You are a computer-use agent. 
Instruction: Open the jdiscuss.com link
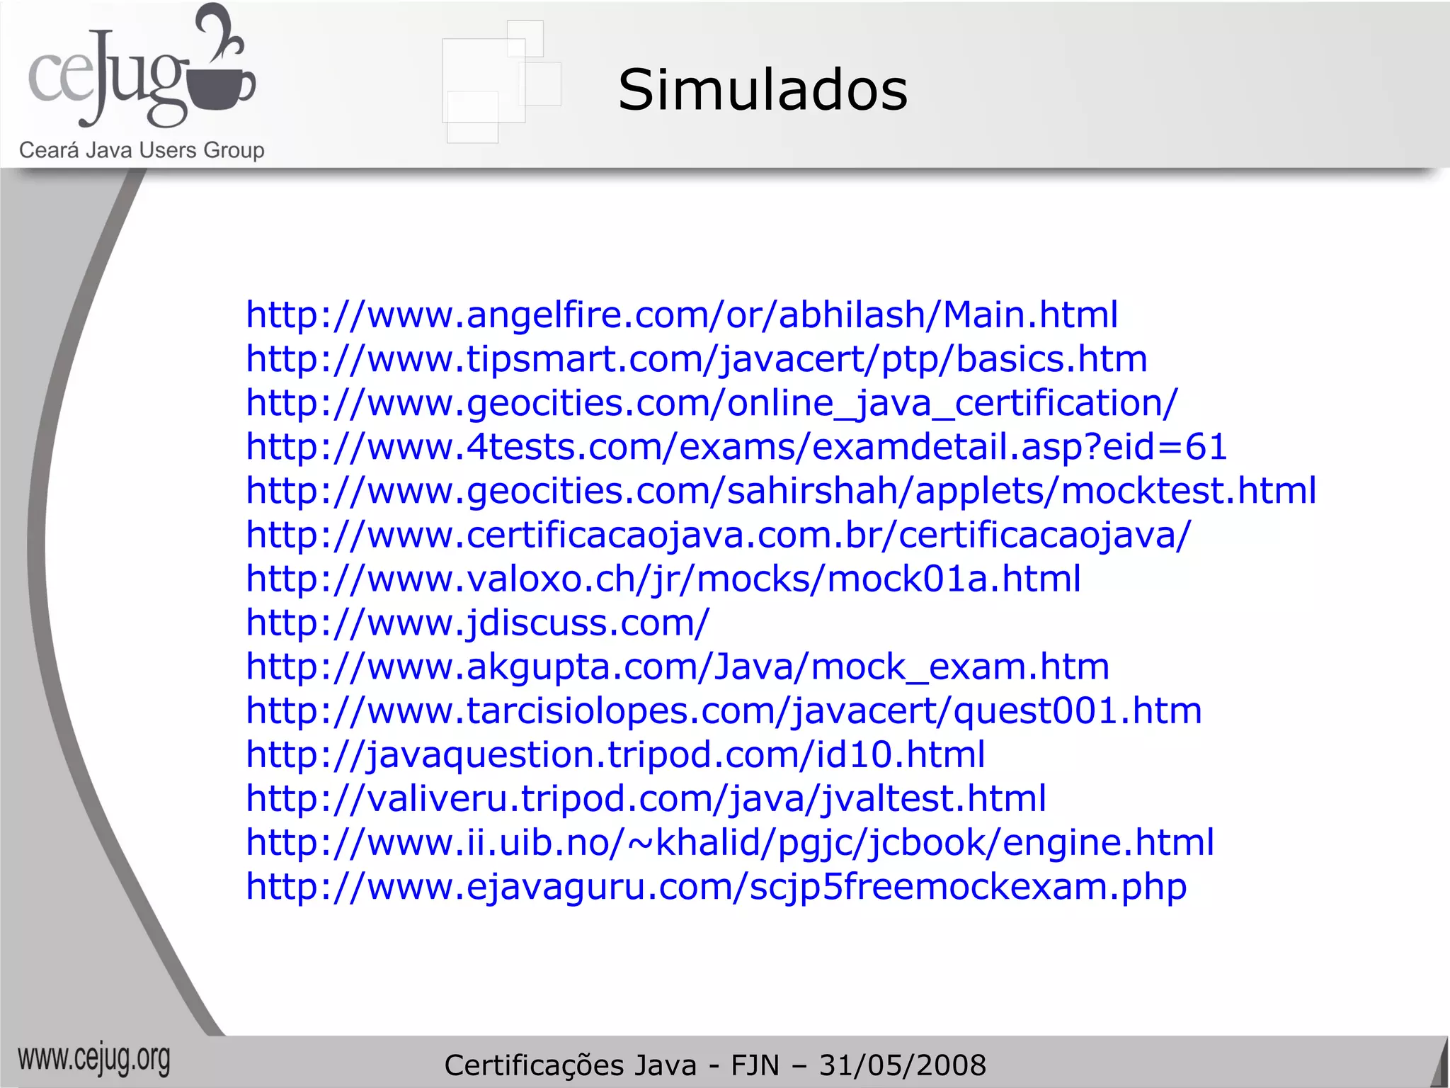pyautogui.click(x=477, y=623)
